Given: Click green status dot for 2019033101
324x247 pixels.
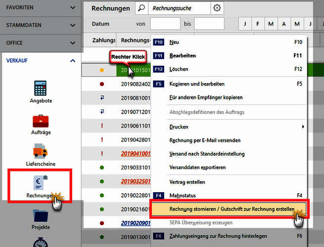Looking at the screenshot, I should tap(102, 167).
